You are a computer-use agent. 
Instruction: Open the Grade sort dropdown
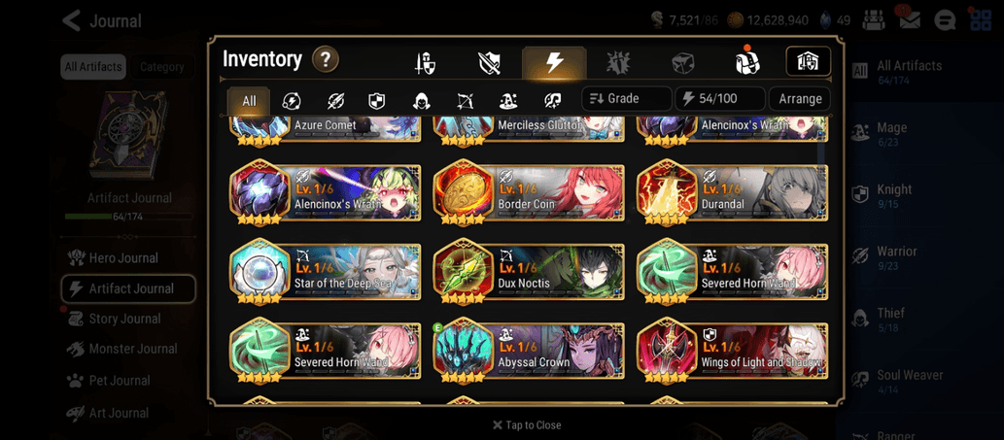pyautogui.click(x=627, y=99)
